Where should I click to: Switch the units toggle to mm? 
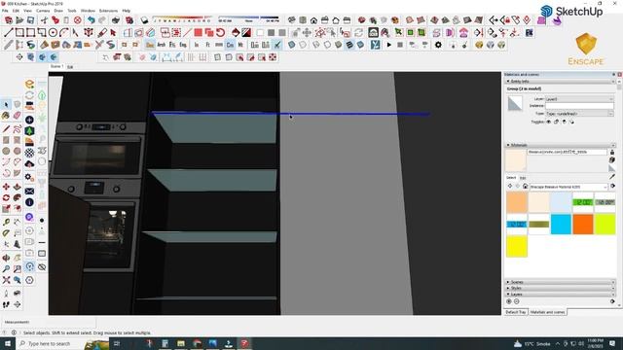coord(219,45)
